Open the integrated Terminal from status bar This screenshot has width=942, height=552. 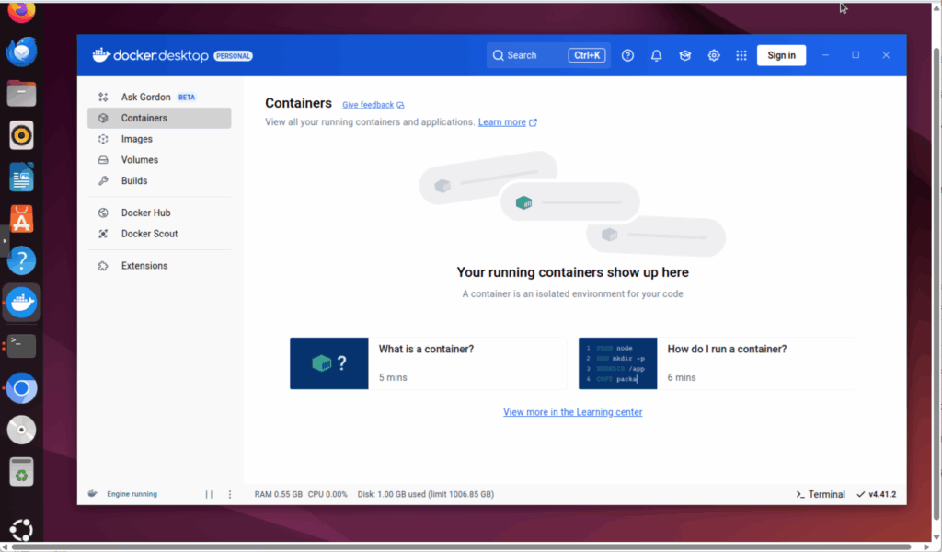(821, 494)
